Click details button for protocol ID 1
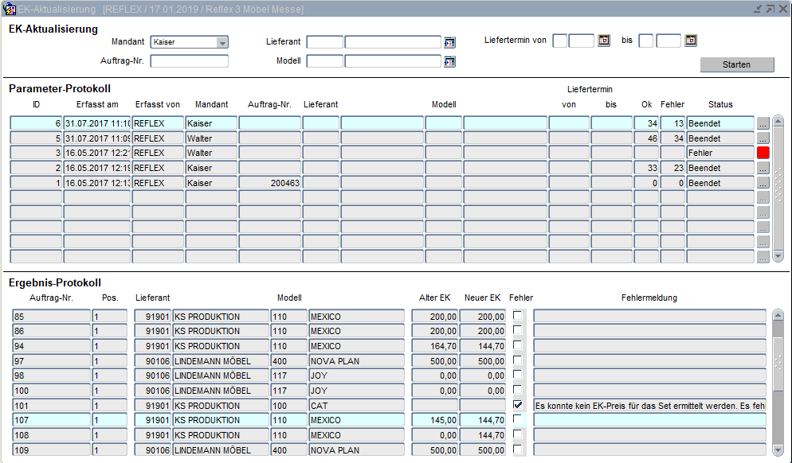The height and width of the screenshot is (463, 792). [x=763, y=183]
